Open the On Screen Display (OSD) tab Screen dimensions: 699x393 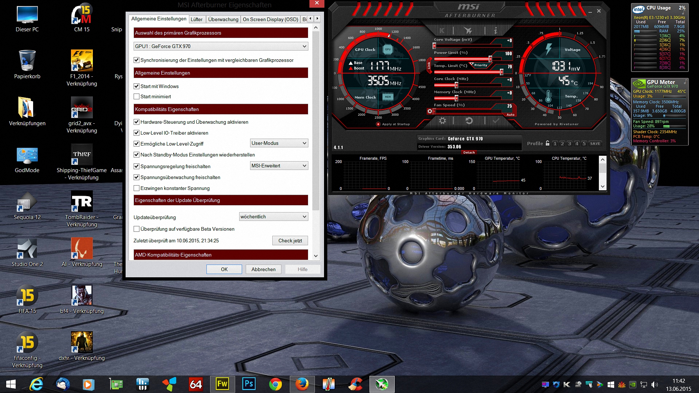(x=270, y=19)
